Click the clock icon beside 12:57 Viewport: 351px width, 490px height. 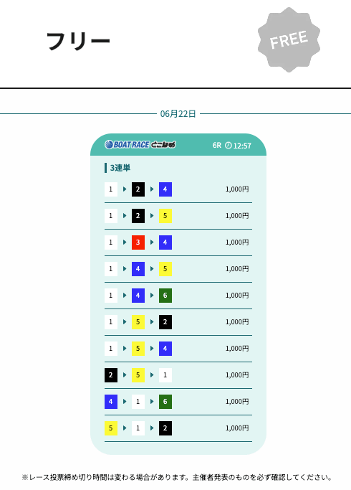pos(229,146)
